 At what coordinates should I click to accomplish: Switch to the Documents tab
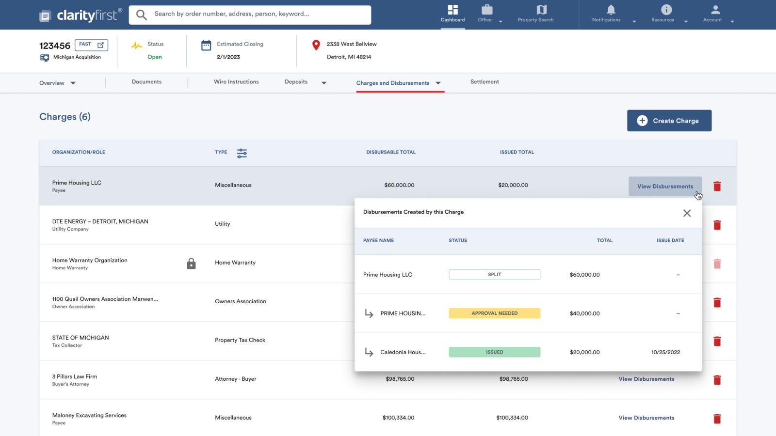pyautogui.click(x=146, y=82)
